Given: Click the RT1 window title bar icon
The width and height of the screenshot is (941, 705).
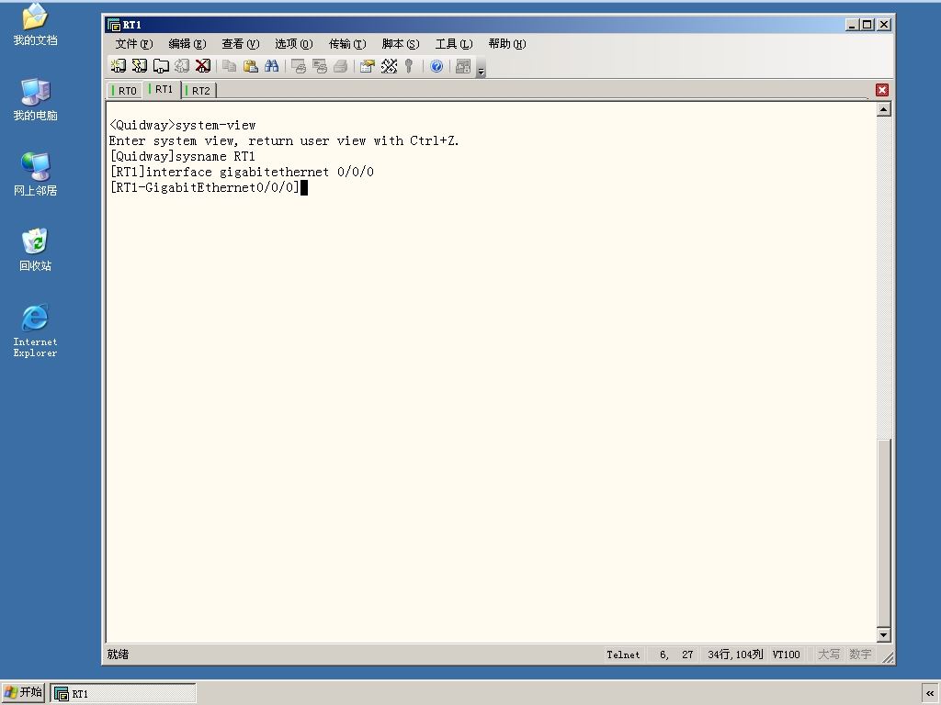Looking at the screenshot, I should 113,25.
